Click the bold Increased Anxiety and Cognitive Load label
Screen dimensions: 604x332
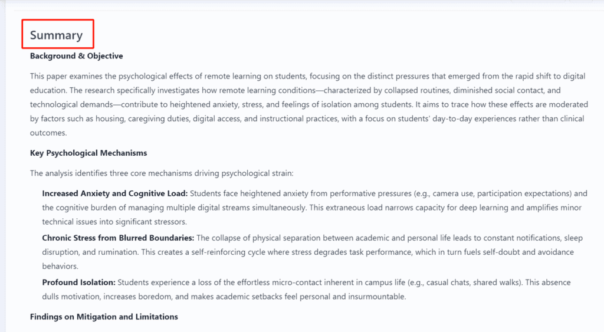click(115, 193)
